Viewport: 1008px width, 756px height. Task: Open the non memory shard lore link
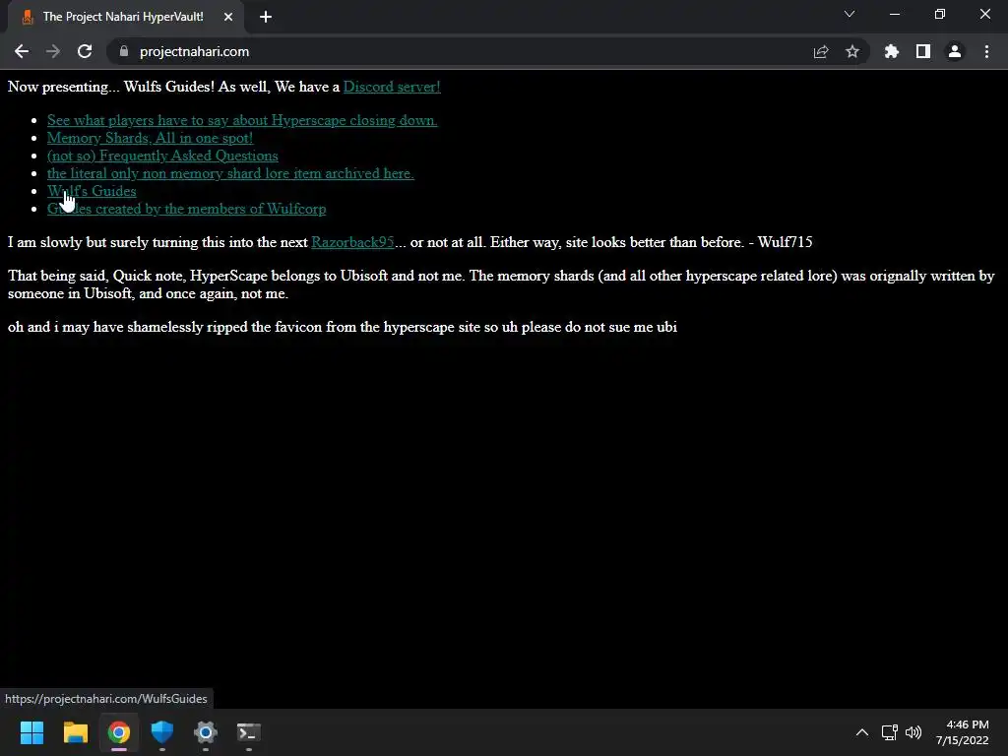(230, 173)
